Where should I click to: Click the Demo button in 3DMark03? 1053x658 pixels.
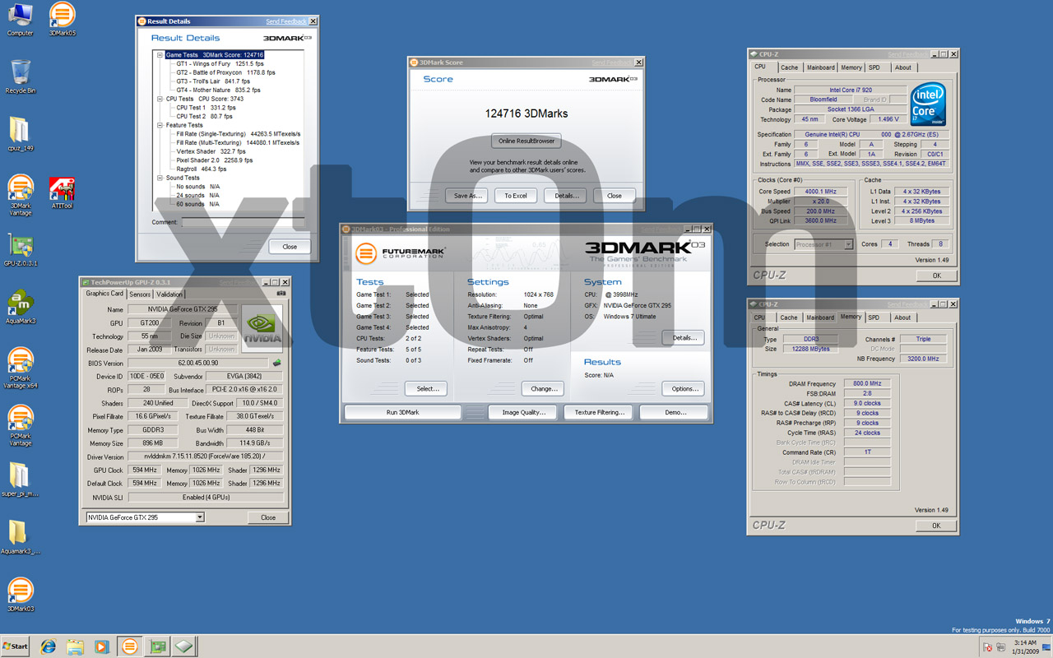point(674,412)
